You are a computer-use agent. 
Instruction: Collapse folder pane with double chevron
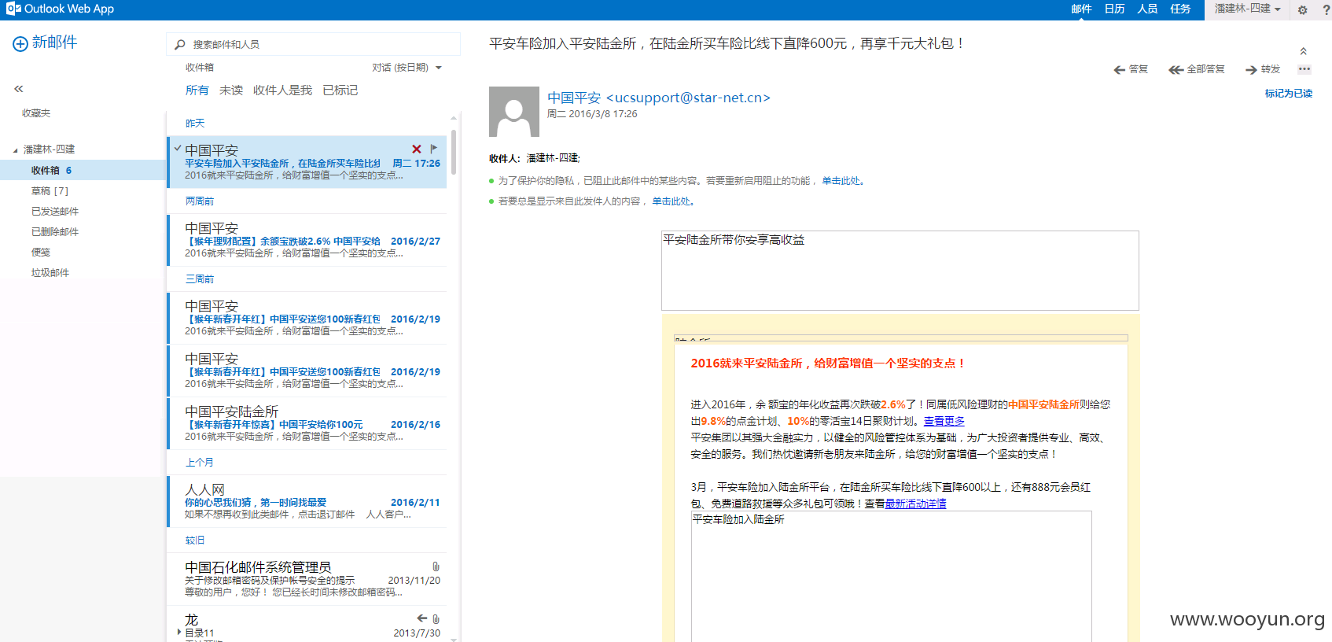point(18,89)
